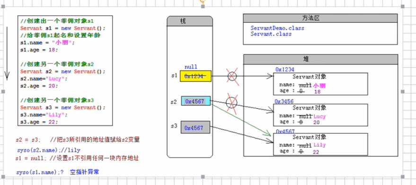Click code line s2.name="Lucy";
416x185 pixels.
(x=44, y=79)
